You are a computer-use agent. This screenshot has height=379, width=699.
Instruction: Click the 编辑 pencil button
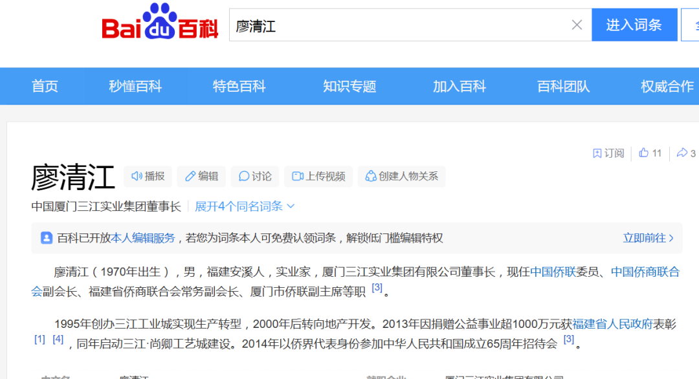201,176
